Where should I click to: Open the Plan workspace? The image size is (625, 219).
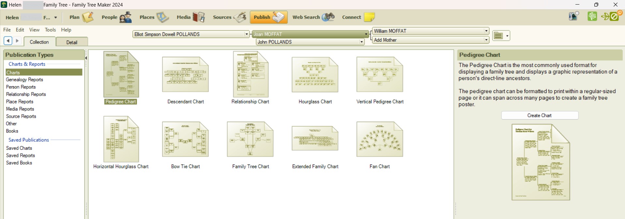pos(81,17)
